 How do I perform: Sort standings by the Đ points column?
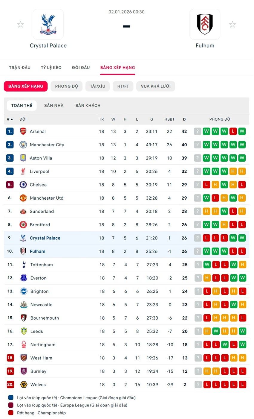point(184,119)
